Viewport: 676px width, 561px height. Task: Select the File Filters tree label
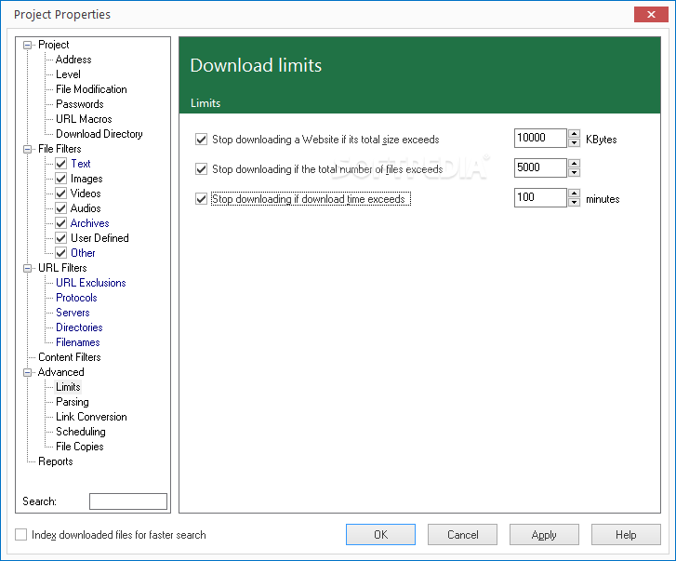tap(60, 149)
